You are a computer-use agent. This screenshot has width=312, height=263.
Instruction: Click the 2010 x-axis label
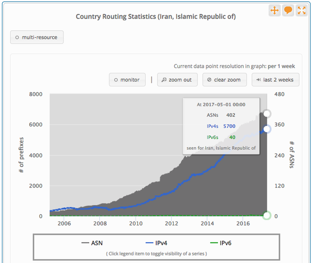click(136, 223)
